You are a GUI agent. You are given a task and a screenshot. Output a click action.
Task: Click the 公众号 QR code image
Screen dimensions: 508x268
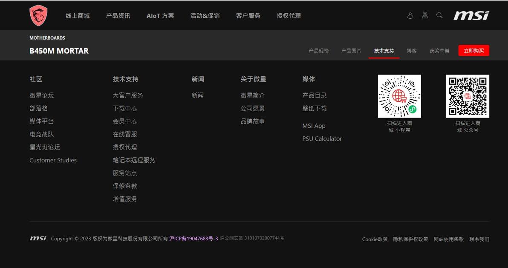(x=468, y=96)
